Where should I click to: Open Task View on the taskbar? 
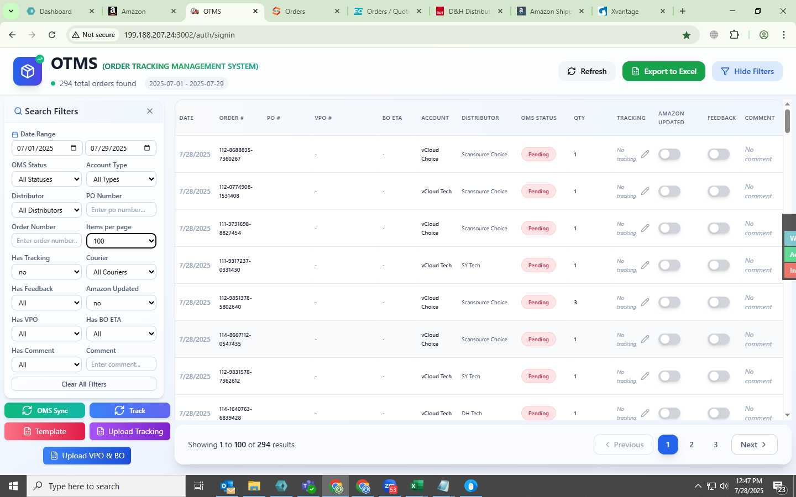[198, 486]
